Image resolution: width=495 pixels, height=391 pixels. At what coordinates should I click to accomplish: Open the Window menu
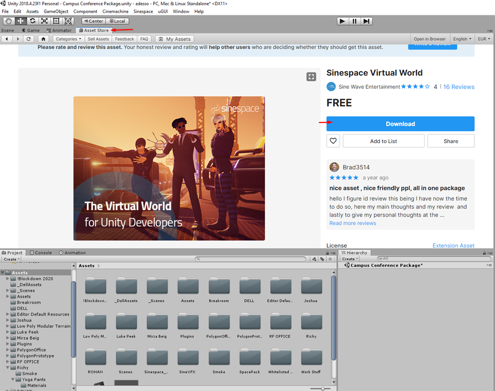(181, 11)
